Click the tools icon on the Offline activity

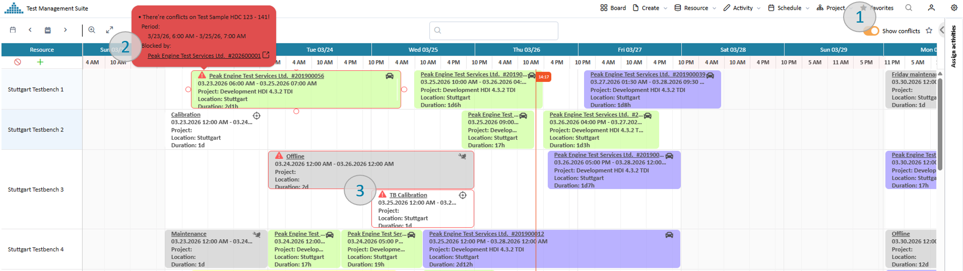pyautogui.click(x=462, y=156)
